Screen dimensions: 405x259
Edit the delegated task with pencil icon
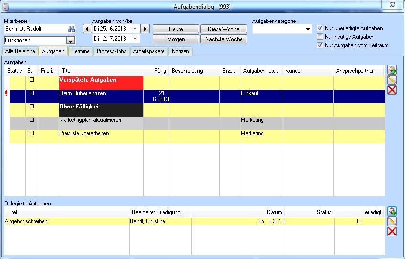click(392, 221)
